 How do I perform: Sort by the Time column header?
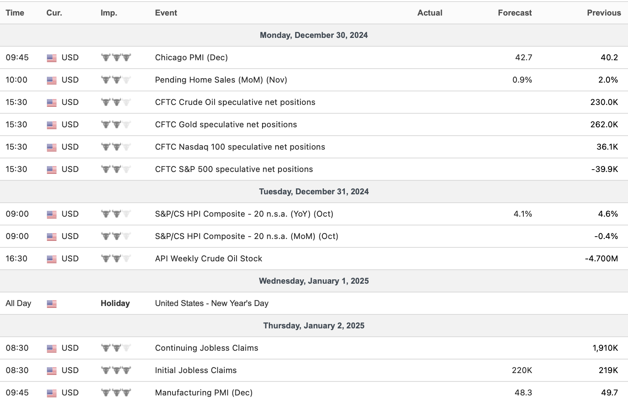click(15, 13)
